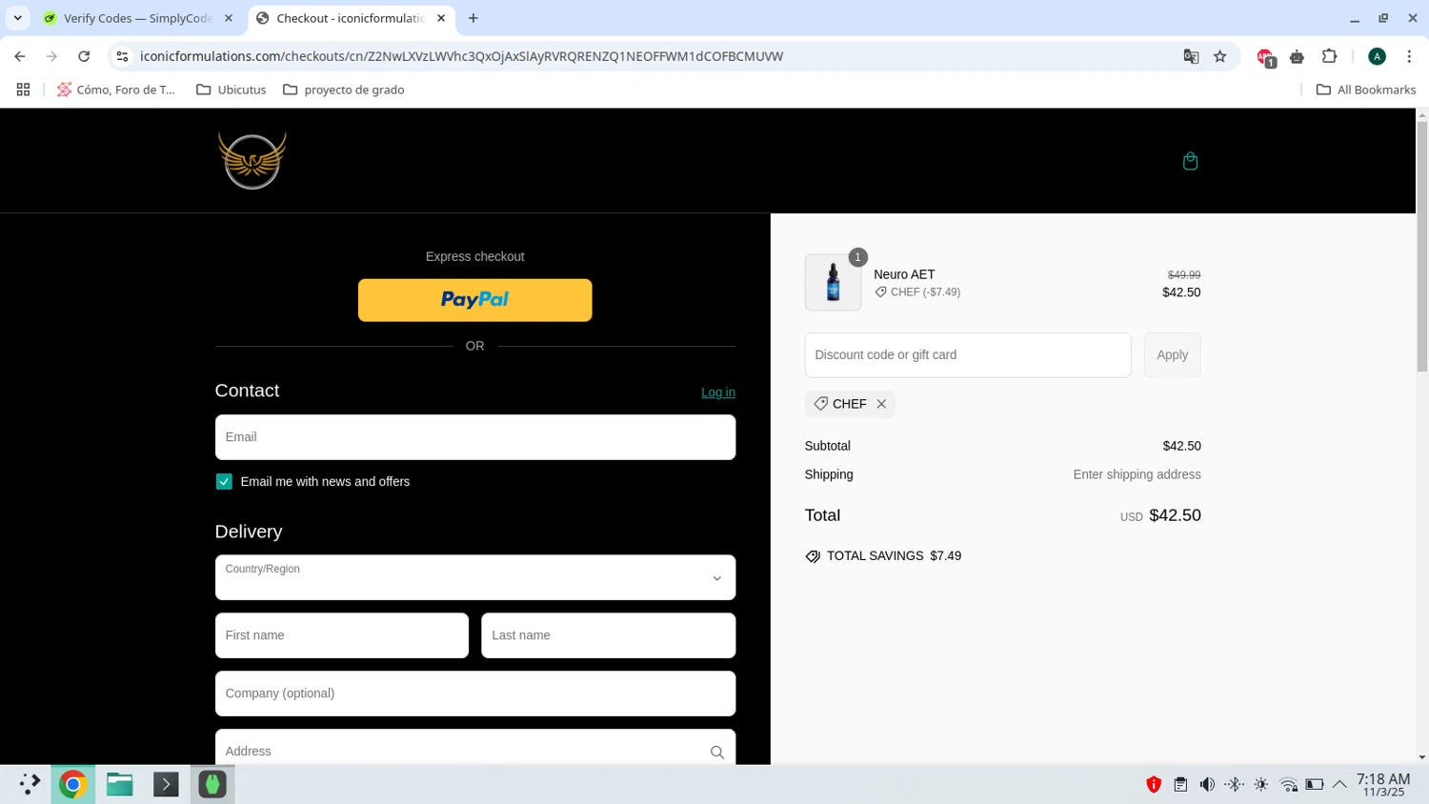
Task: Click the Bluetooth tray icon
Action: 1235,785
